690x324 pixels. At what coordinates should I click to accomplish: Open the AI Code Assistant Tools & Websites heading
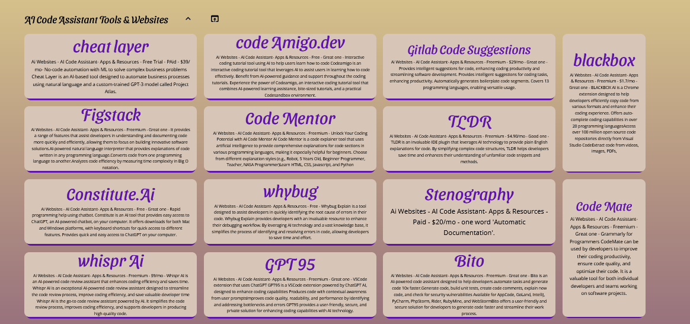(97, 20)
